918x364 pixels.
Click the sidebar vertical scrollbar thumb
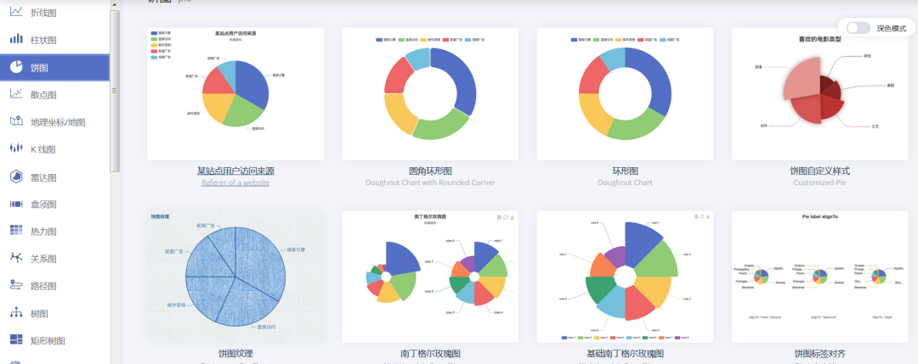[115, 91]
